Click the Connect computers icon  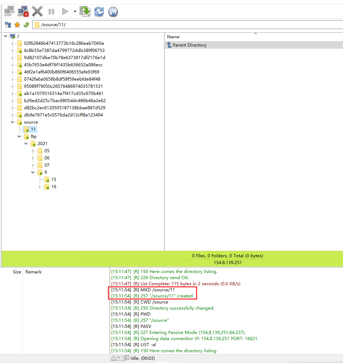9,11
